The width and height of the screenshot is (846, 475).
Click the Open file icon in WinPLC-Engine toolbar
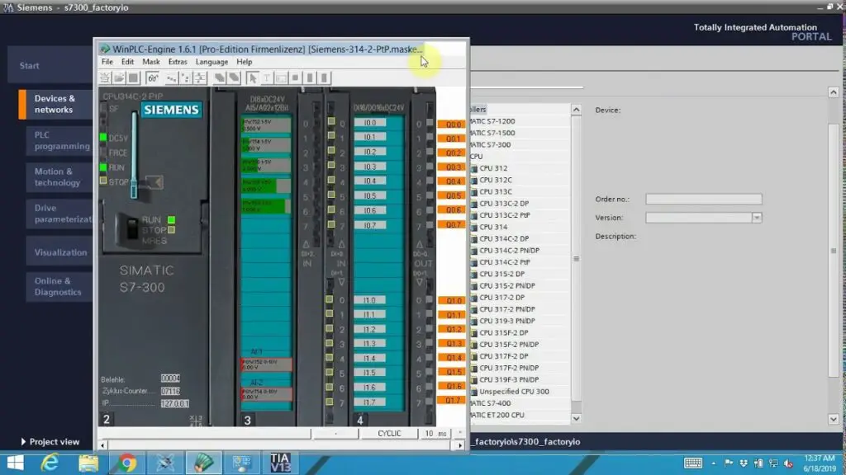coord(119,78)
